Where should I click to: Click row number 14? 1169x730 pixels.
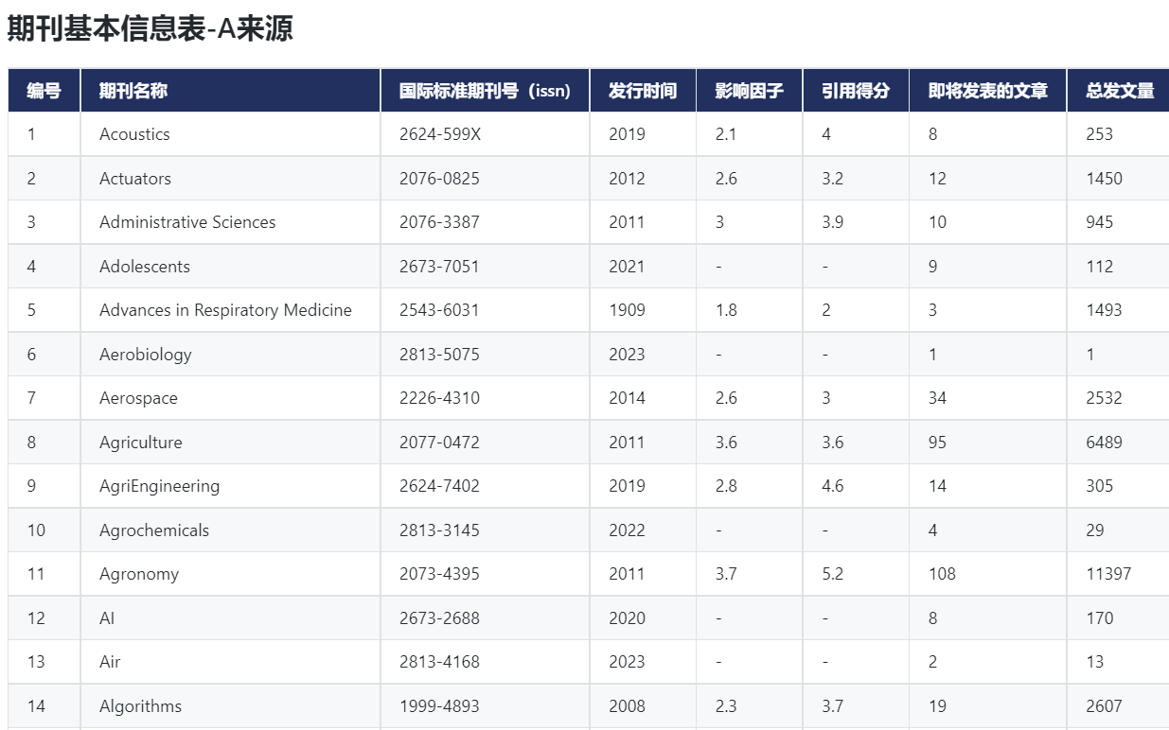click(x=36, y=706)
